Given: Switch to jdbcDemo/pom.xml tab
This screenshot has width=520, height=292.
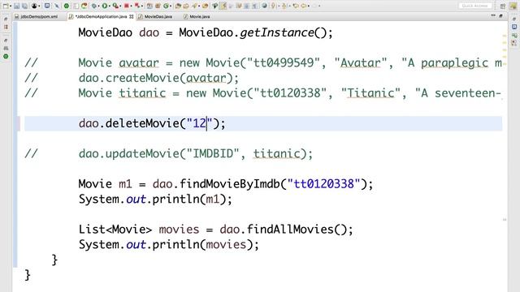Looking at the screenshot, I should (36, 16).
